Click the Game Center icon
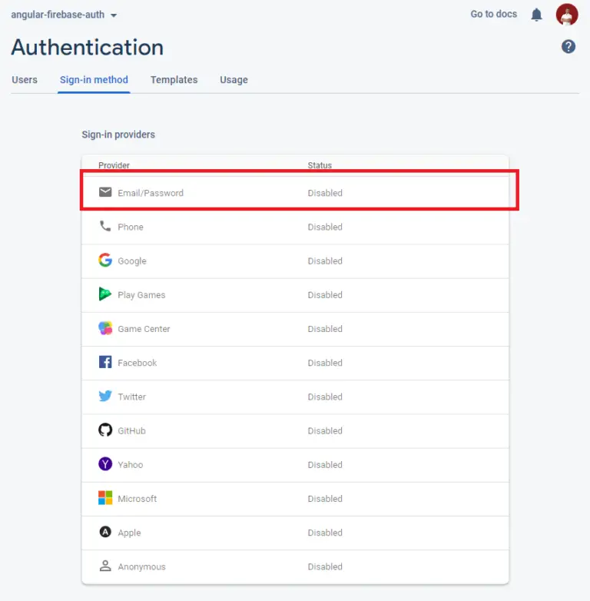 [105, 328]
